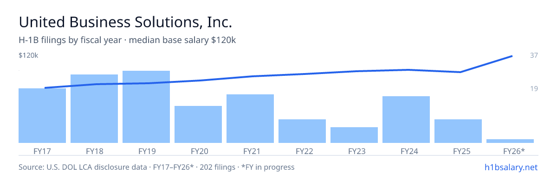Select the FY25 bar
Viewport: 557px width, 185px height.
pos(458,131)
